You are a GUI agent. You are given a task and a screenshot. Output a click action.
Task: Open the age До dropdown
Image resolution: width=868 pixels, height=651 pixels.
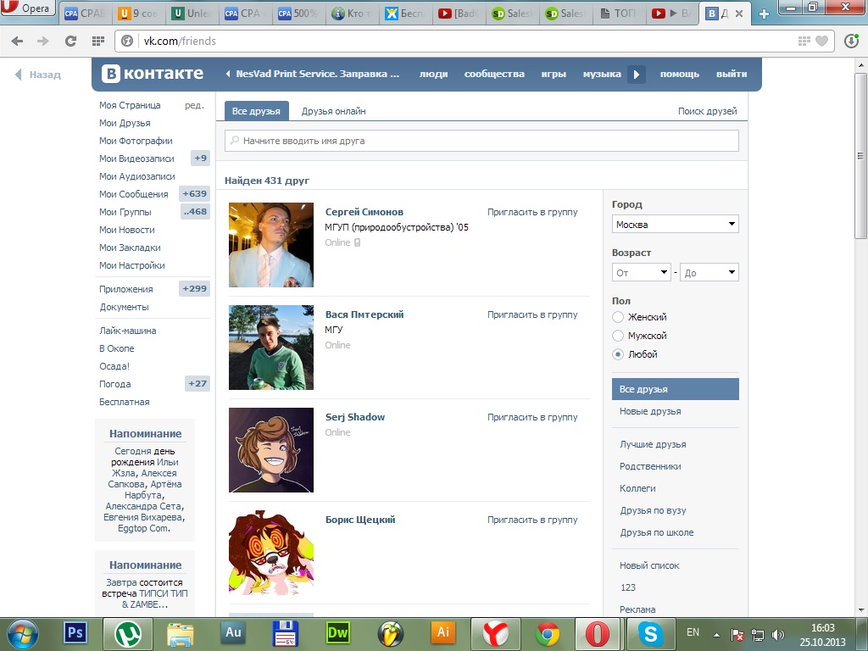click(x=709, y=272)
